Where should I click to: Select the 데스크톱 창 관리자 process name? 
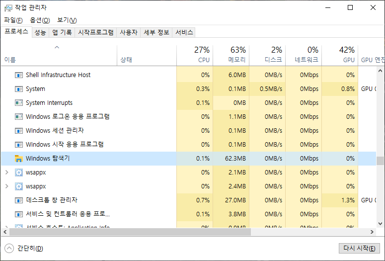tap(52, 200)
